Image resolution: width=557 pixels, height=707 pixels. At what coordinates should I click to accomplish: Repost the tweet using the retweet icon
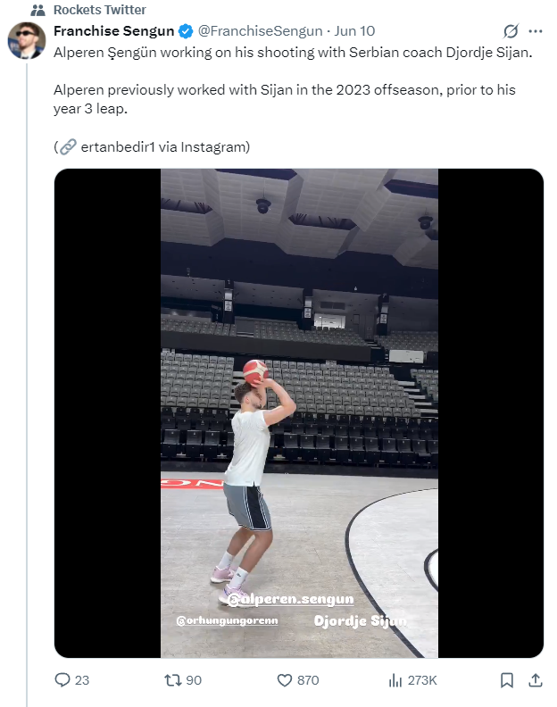pyautogui.click(x=172, y=680)
